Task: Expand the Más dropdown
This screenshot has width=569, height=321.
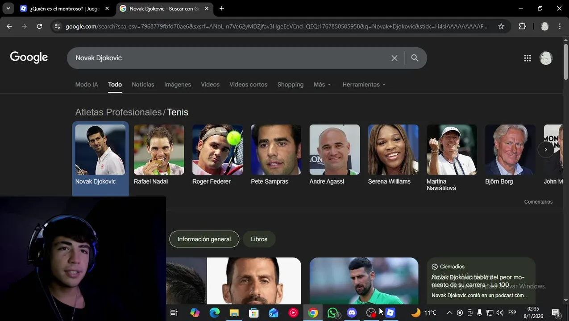Action: coord(322,84)
